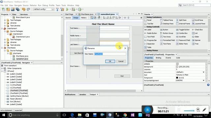Open the help icon in Properties description
This screenshot has width=211, height=118.
(x=208, y=85)
